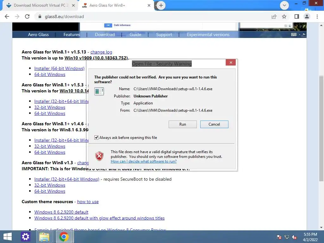This screenshot has height=243, width=324.
Task: Reload the glass8.eu page
Action: 27,16
